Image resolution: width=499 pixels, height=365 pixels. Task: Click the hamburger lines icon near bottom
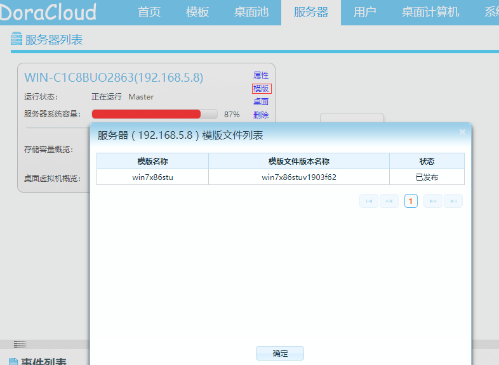(x=20, y=344)
